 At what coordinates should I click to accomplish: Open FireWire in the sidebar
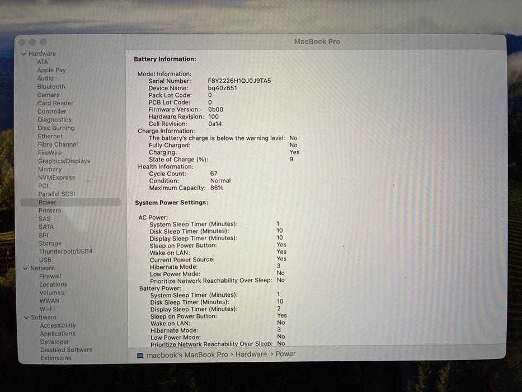tap(50, 153)
